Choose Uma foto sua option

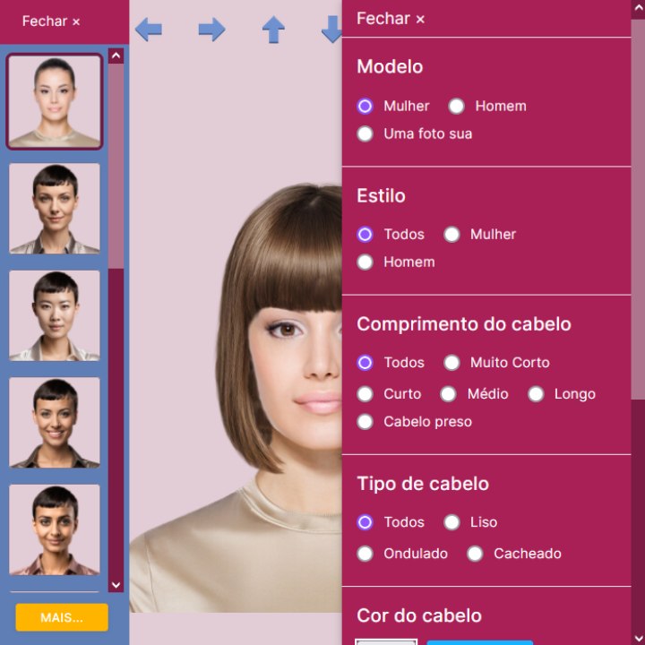coord(365,134)
